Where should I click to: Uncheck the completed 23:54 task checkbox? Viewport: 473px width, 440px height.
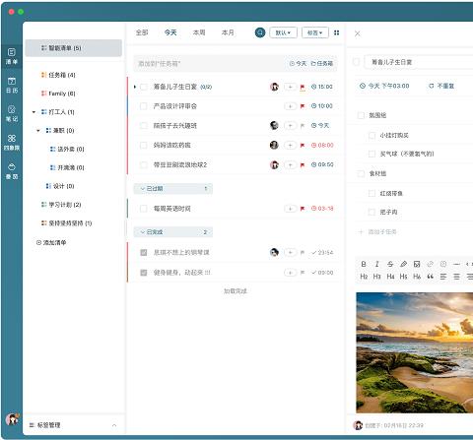point(144,252)
